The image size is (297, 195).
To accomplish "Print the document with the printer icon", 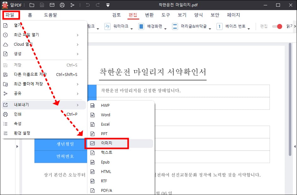I will coord(62,5).
